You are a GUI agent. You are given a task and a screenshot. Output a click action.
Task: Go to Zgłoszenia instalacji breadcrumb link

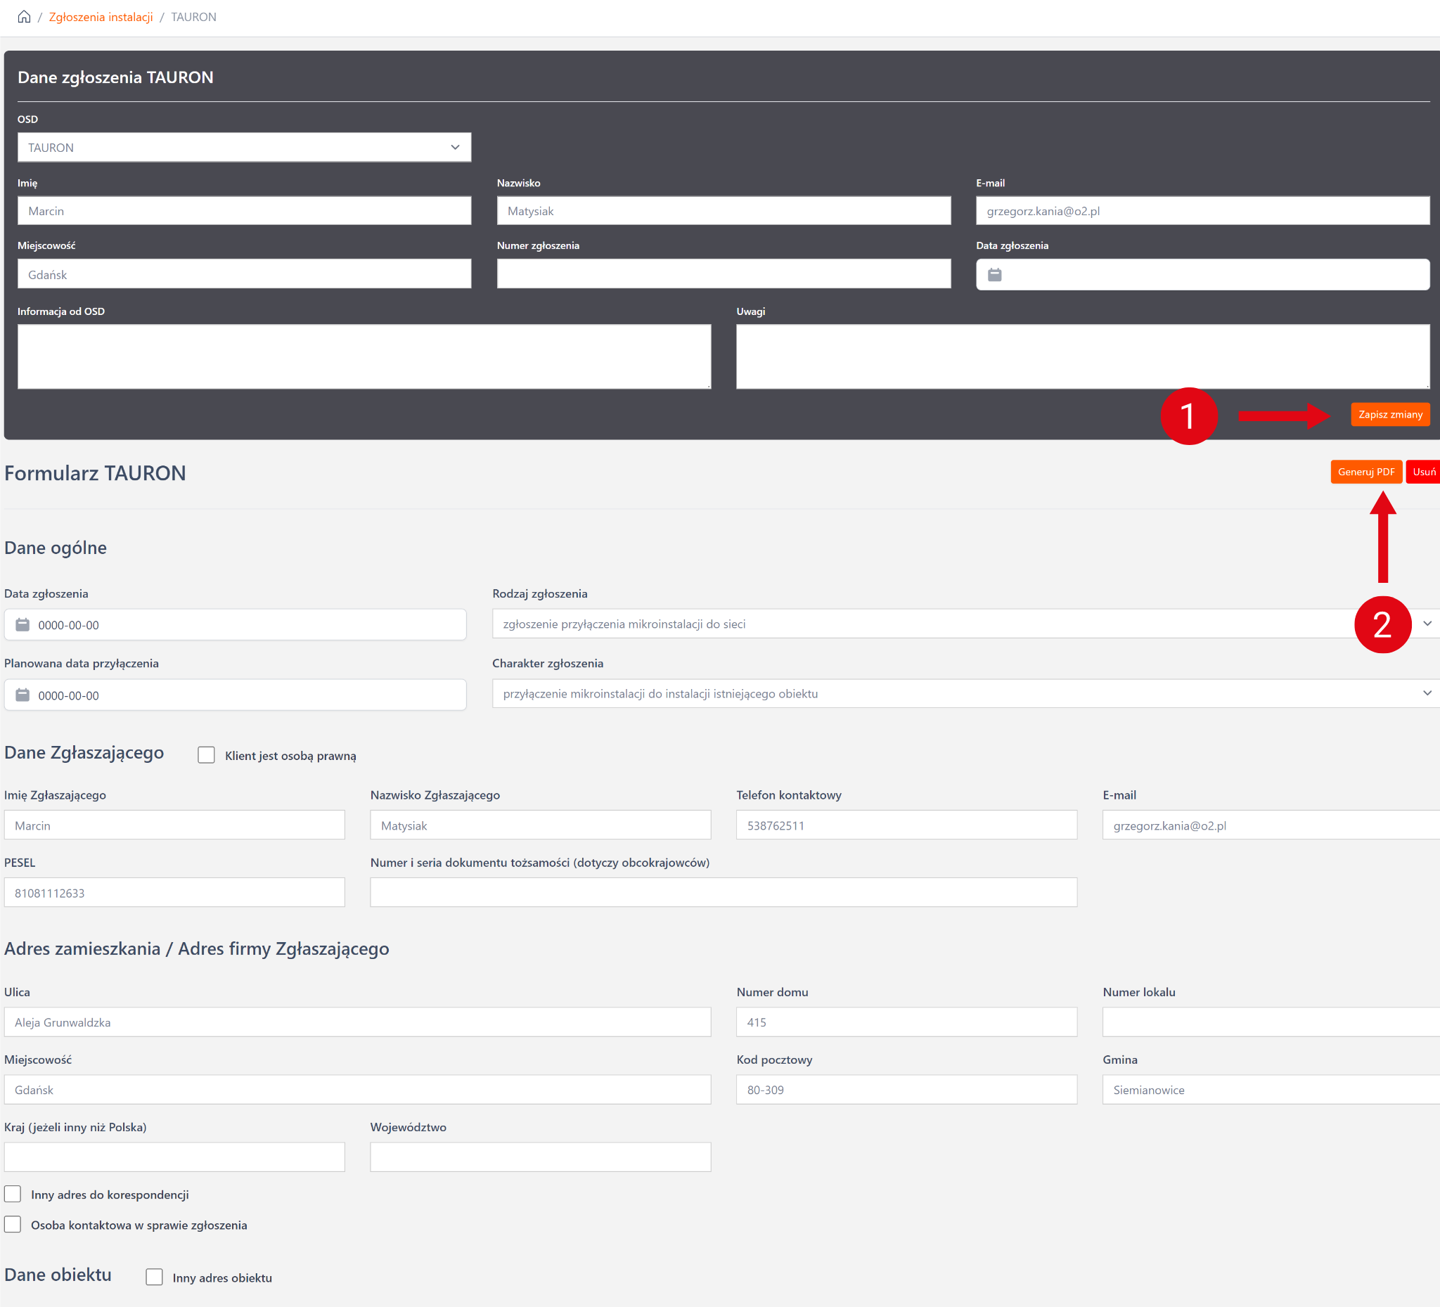coord(101,16)
